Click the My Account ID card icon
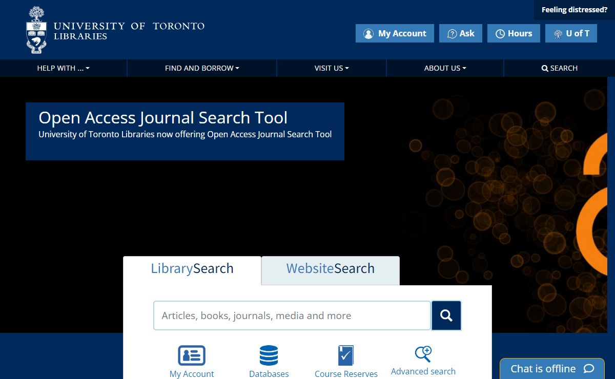 coord(192,355)
